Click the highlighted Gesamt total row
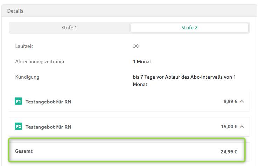Viewport: 258px width, 166px height. pos(126,151)
